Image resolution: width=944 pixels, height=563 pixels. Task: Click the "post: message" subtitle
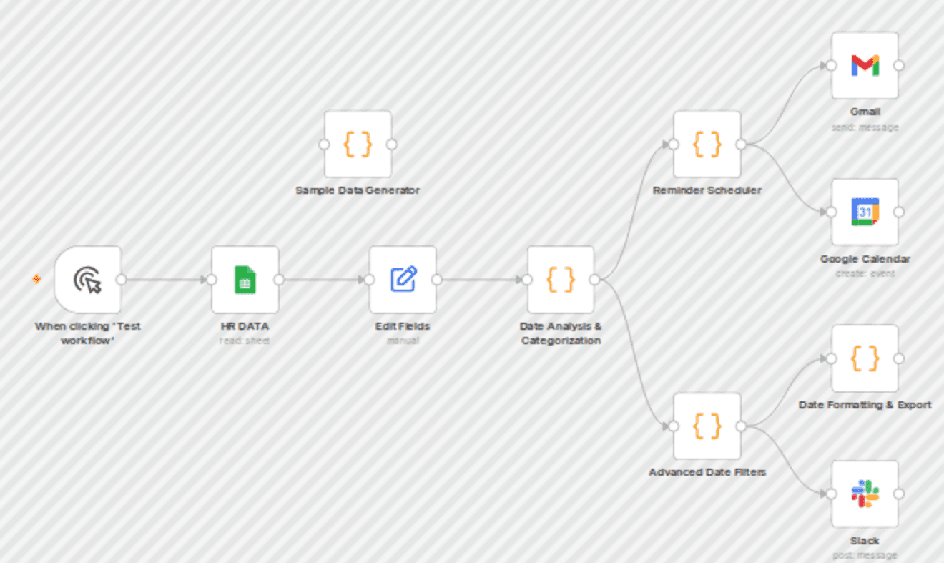[x=865, y=555]
